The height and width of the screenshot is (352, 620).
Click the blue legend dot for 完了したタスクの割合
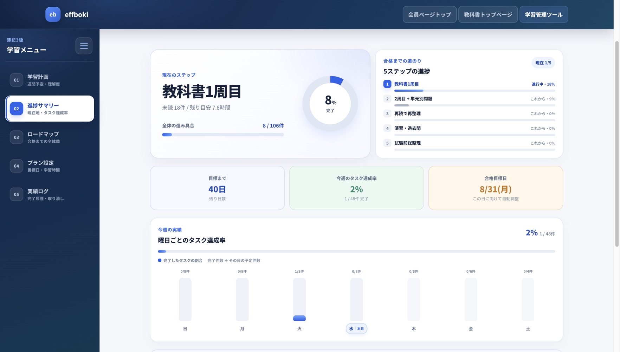(x=160, y=260)
